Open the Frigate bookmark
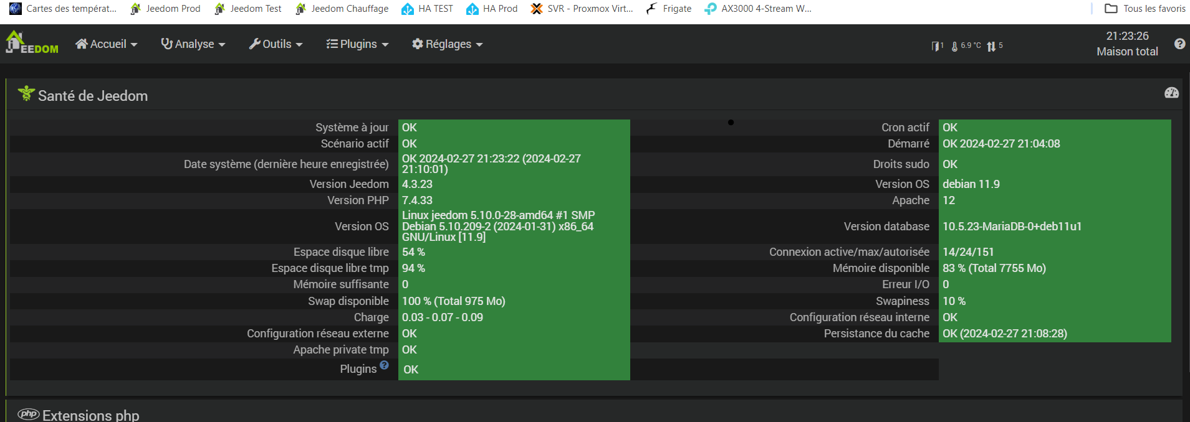1190x422 pixels. tap(669, 9)
